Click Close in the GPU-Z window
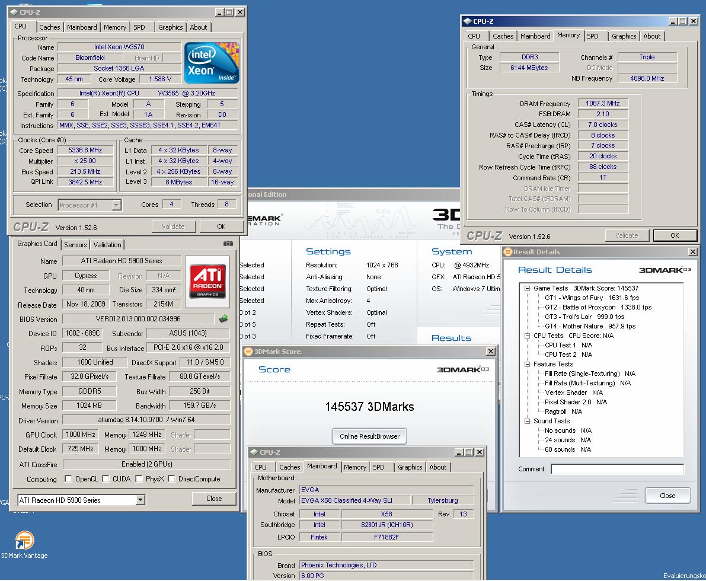706x581 pixels. pyautogui.click(x=214, y=499)
